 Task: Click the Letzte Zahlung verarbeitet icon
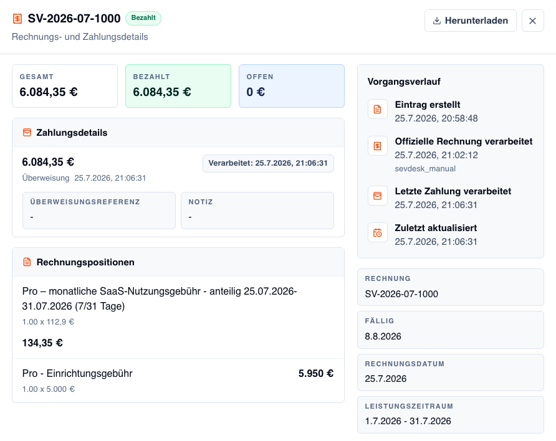coord(377,196)
